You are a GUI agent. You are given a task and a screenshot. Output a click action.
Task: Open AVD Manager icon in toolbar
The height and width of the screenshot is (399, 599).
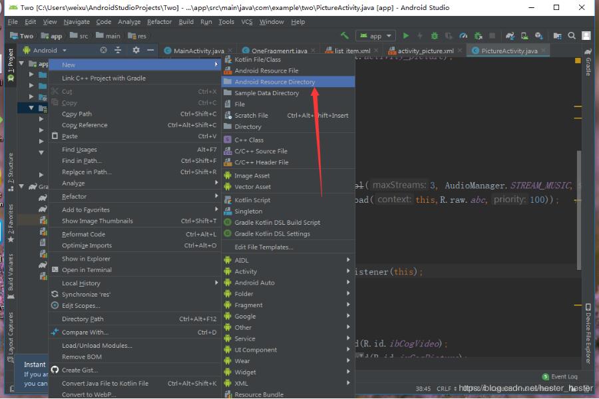point(524,35)
